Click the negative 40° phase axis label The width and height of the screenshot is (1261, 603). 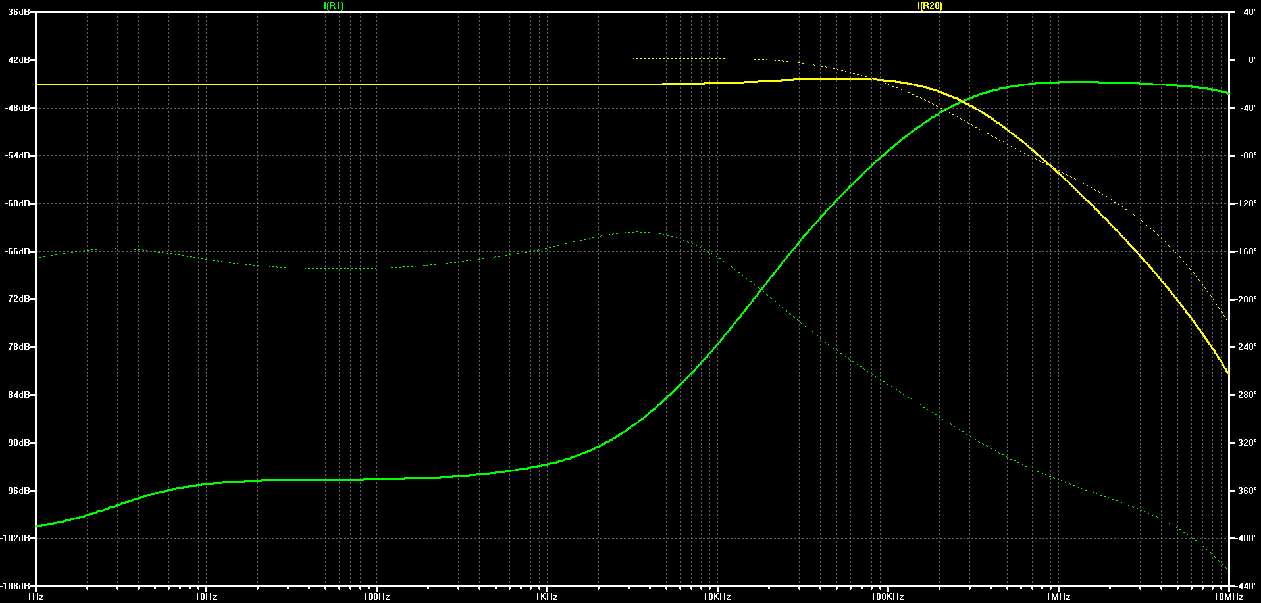click(x=1248, y=108)
